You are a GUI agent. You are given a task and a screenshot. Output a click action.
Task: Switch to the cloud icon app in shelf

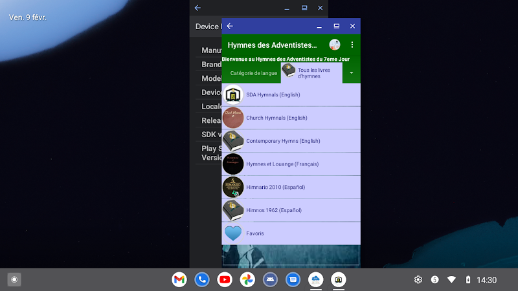316,280
